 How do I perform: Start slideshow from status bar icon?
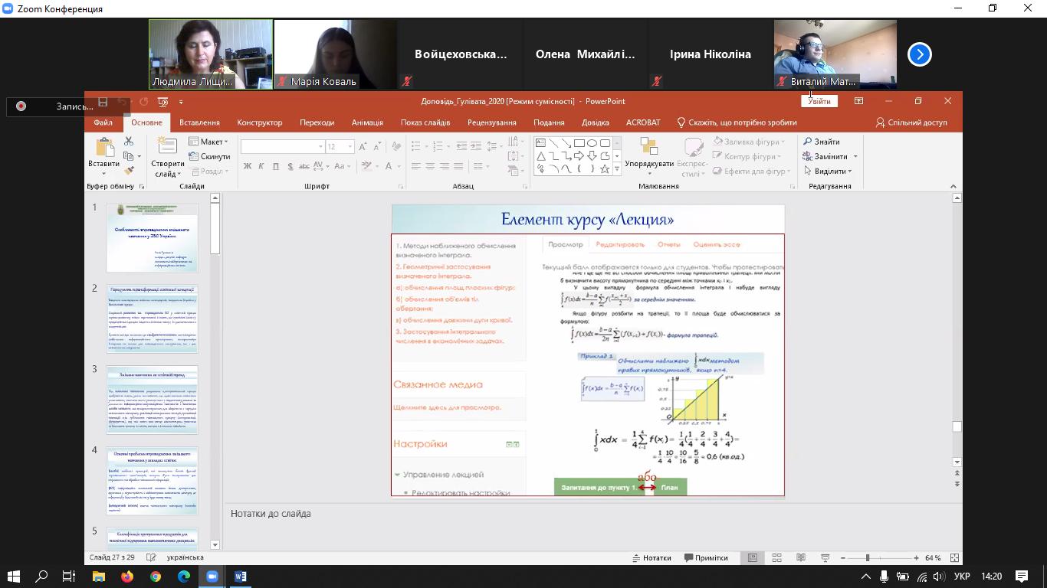(x=825, y=558)
